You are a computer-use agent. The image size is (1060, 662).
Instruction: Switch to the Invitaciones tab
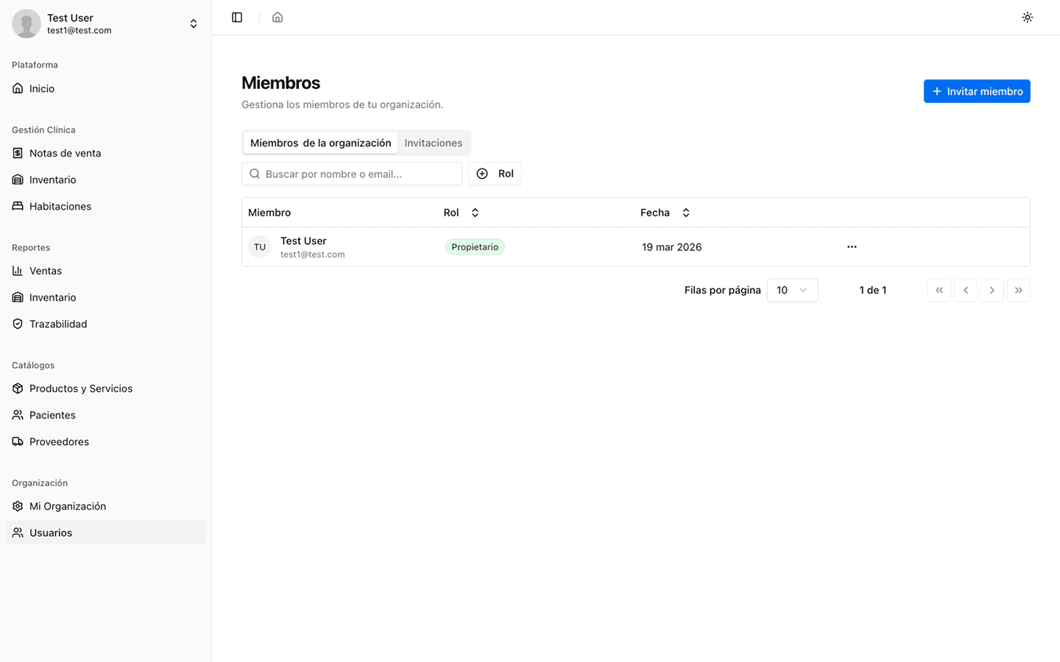[433, 142]
